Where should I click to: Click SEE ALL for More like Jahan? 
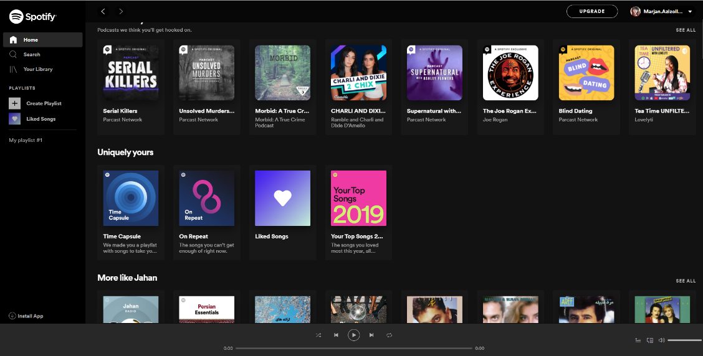(x=686, y=281)
